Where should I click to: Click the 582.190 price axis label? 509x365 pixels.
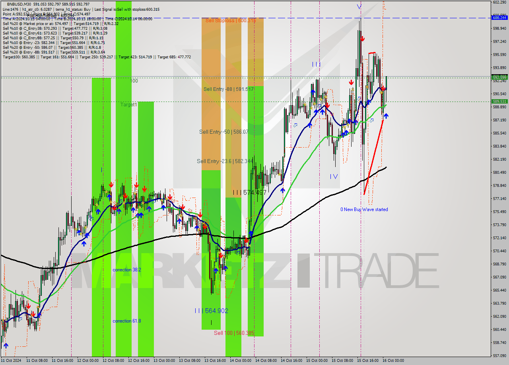coord(499,159)
